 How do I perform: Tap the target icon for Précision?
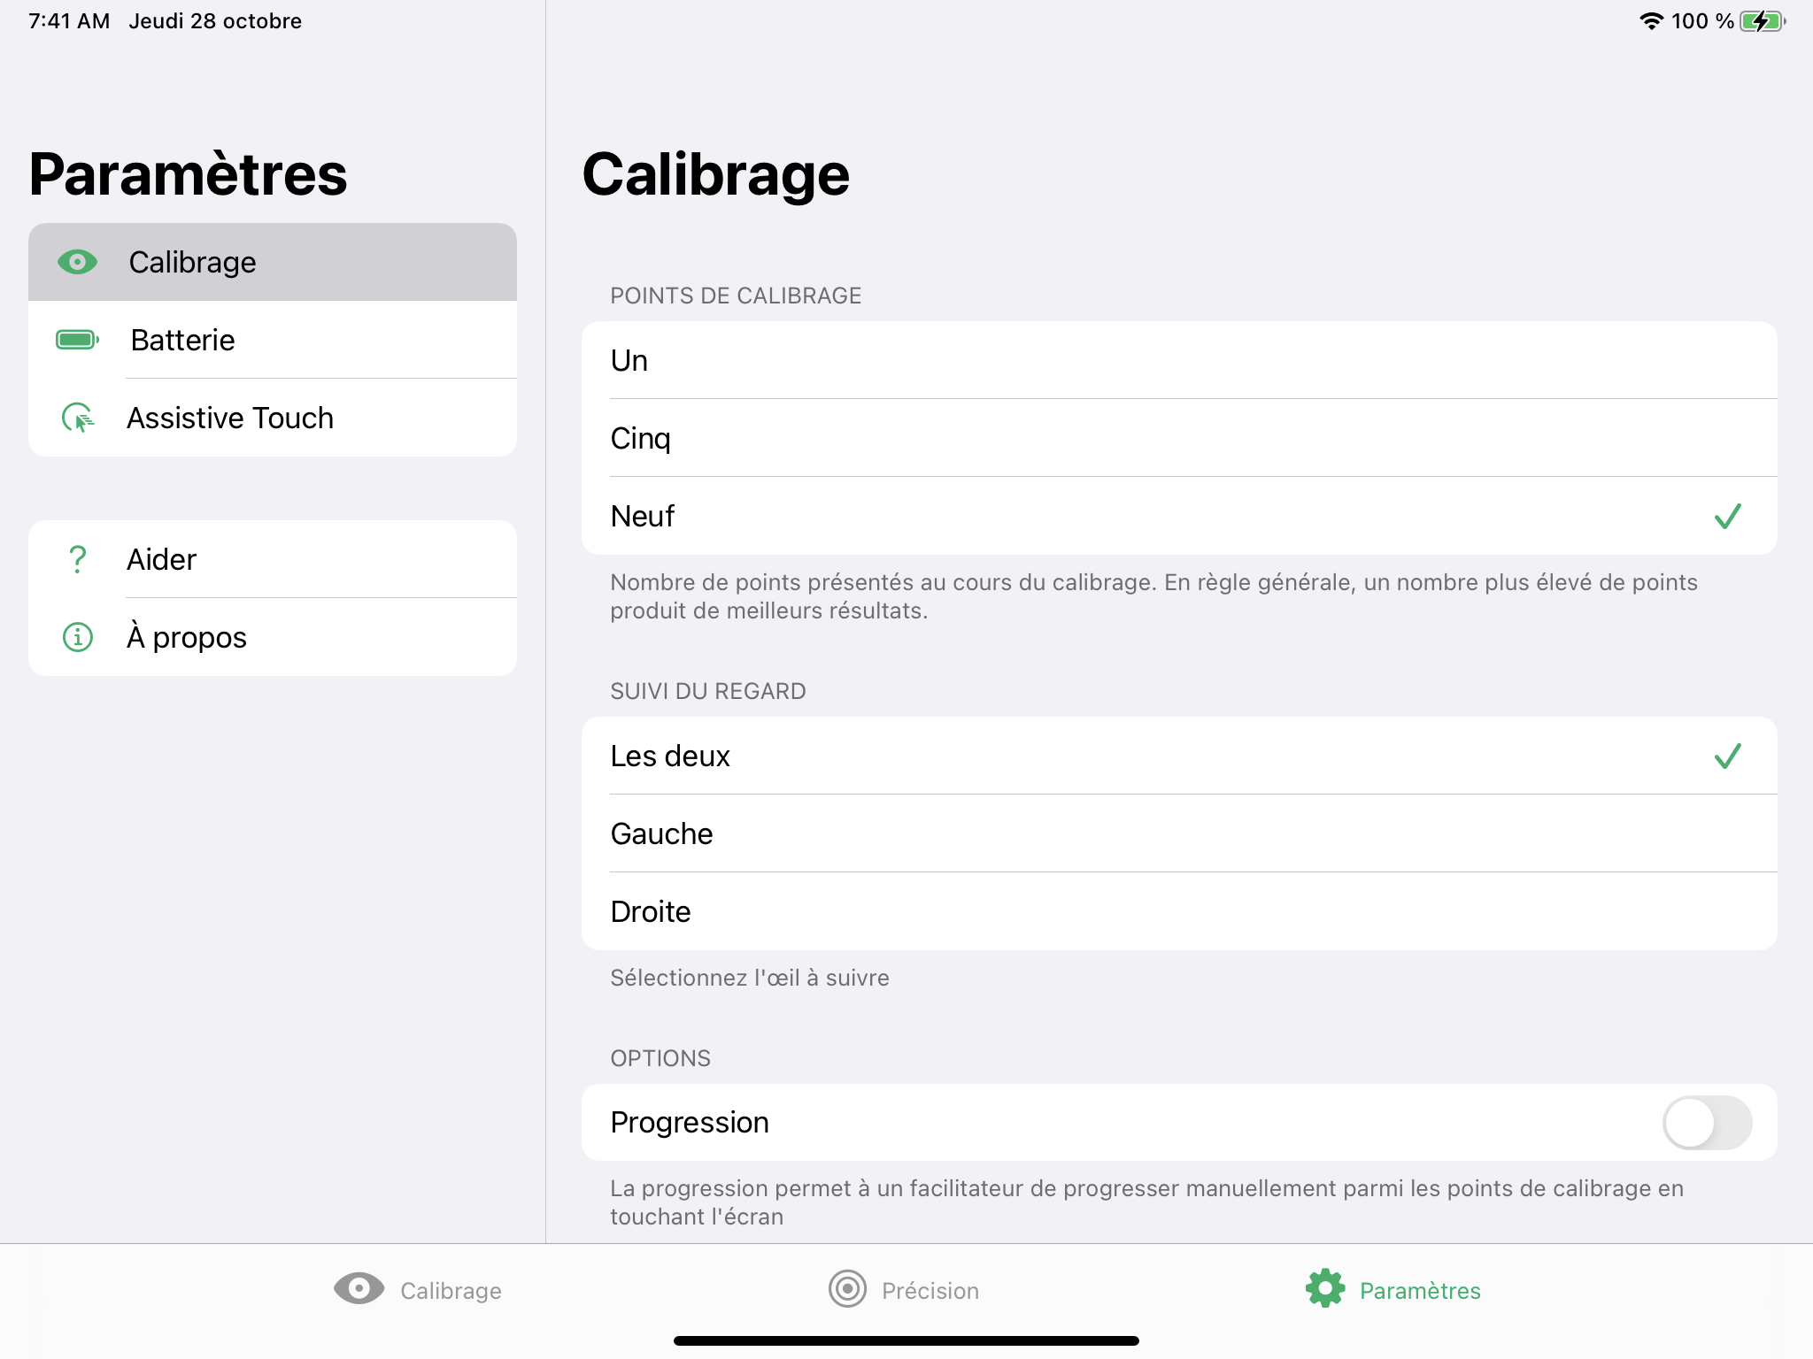847,1289
